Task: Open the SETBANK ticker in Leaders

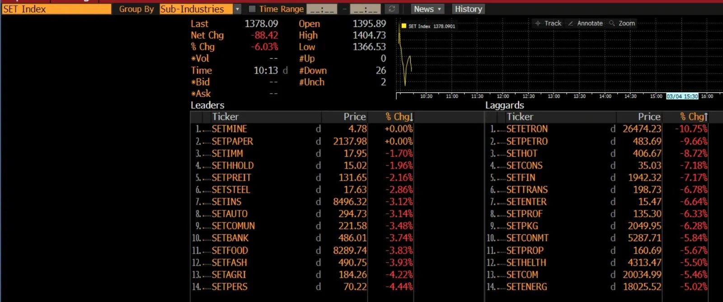Action: point(230,238)
